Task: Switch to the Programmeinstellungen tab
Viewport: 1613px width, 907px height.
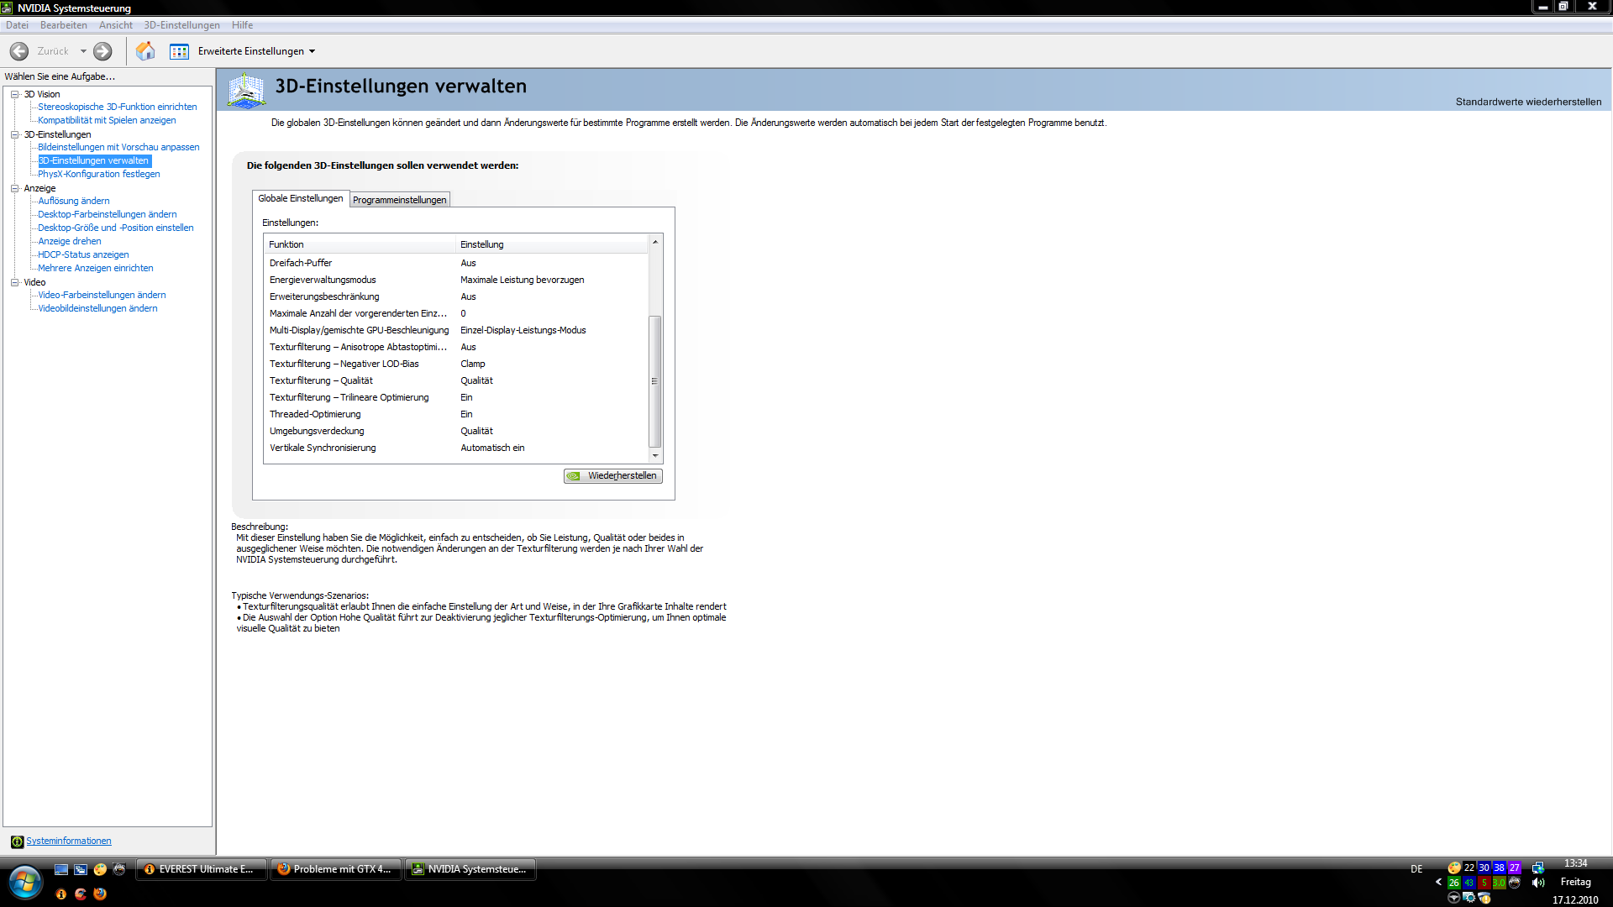Action: pyautogui.click(x=399, y=200)
